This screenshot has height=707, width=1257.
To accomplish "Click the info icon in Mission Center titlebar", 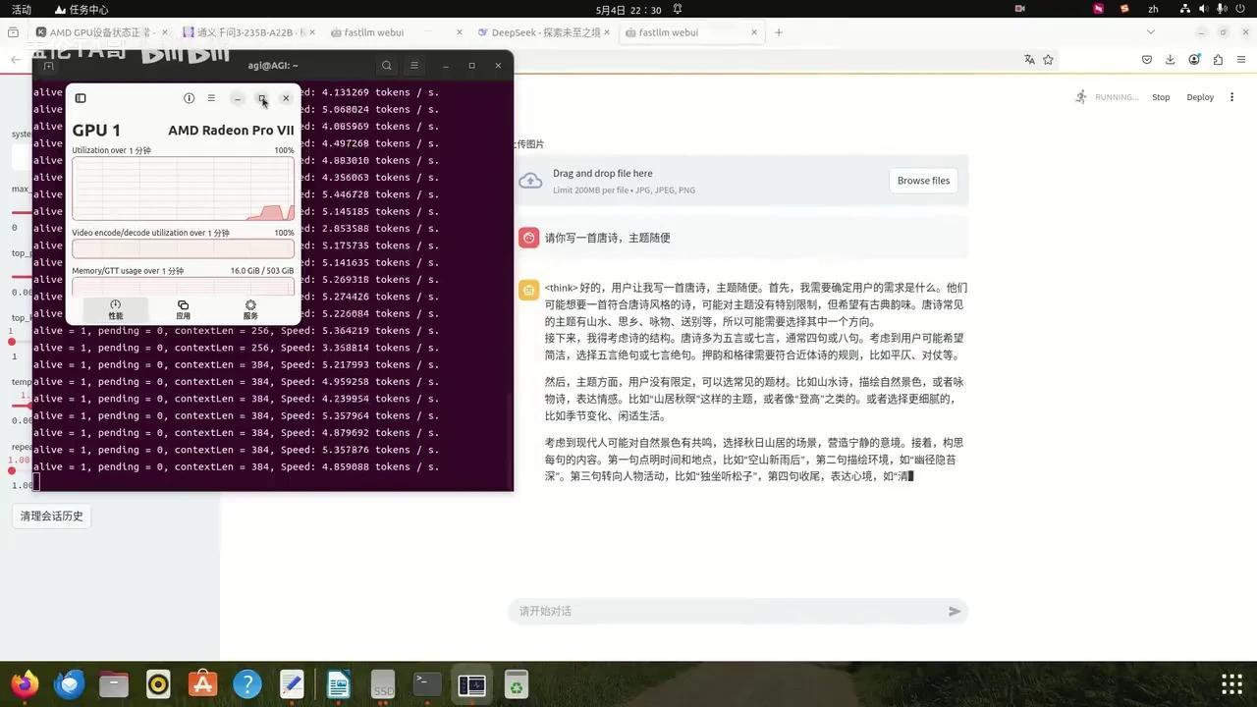I will coord(189,97).
